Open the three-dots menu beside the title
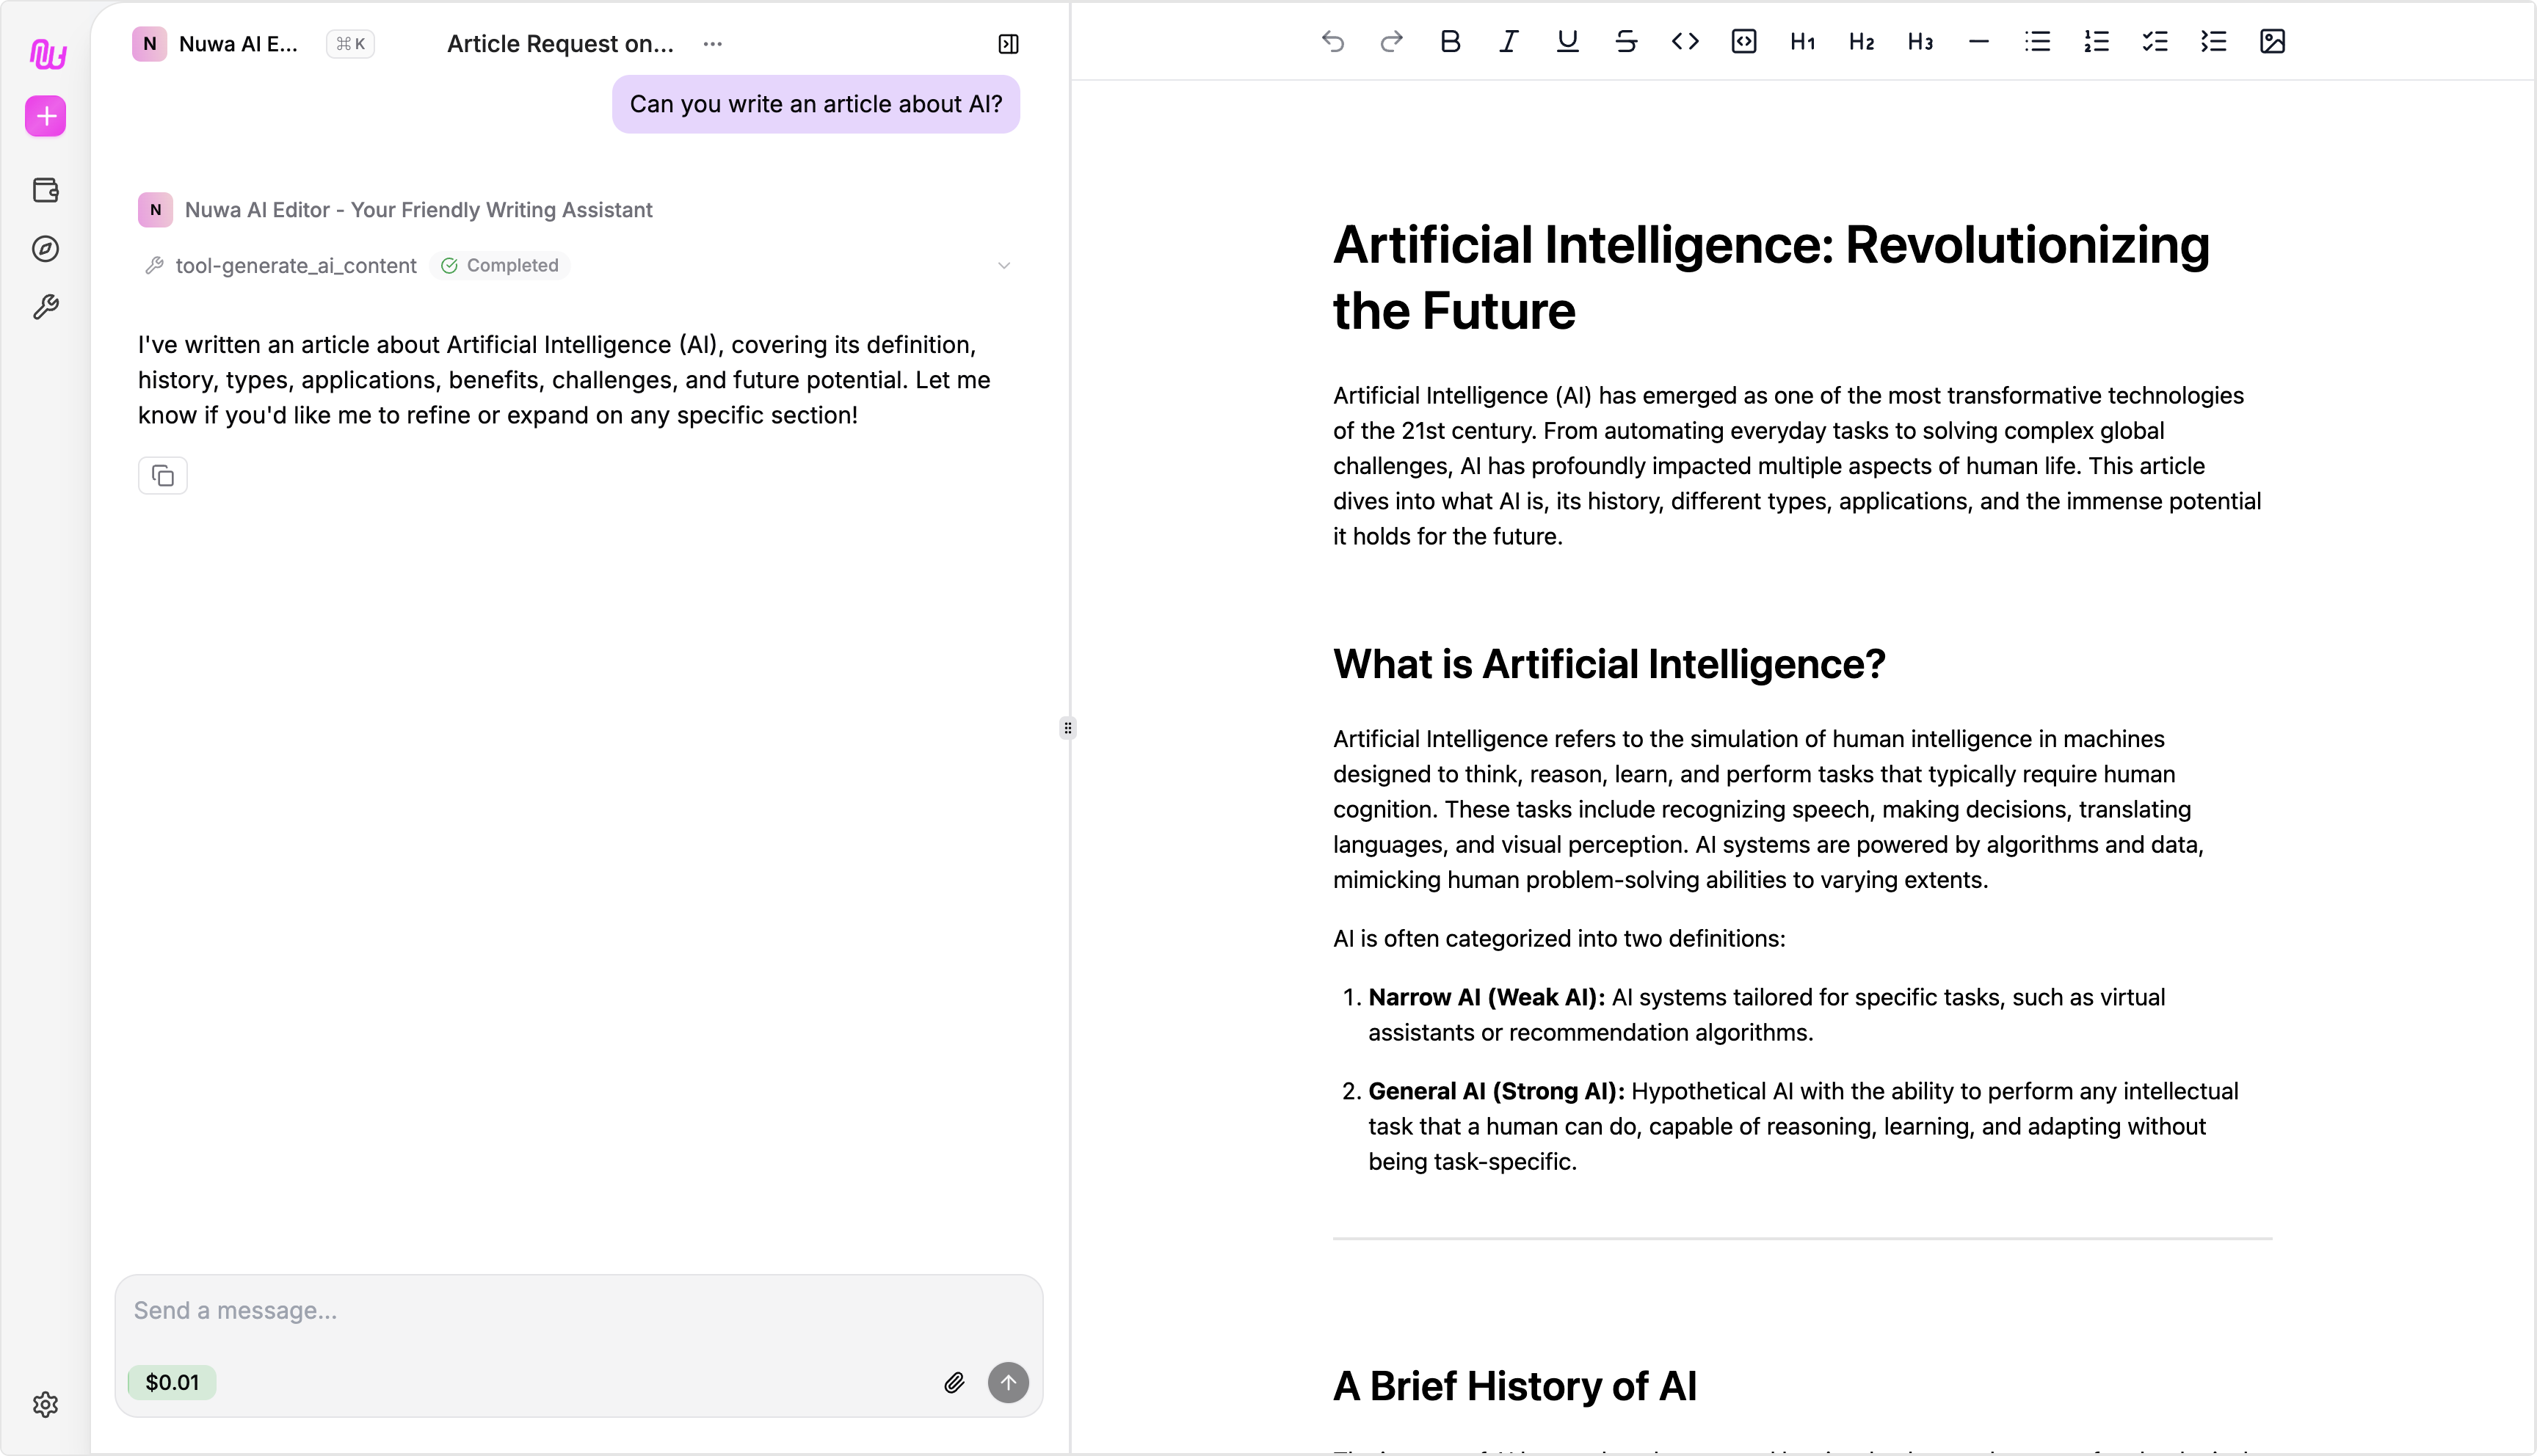 712,44
